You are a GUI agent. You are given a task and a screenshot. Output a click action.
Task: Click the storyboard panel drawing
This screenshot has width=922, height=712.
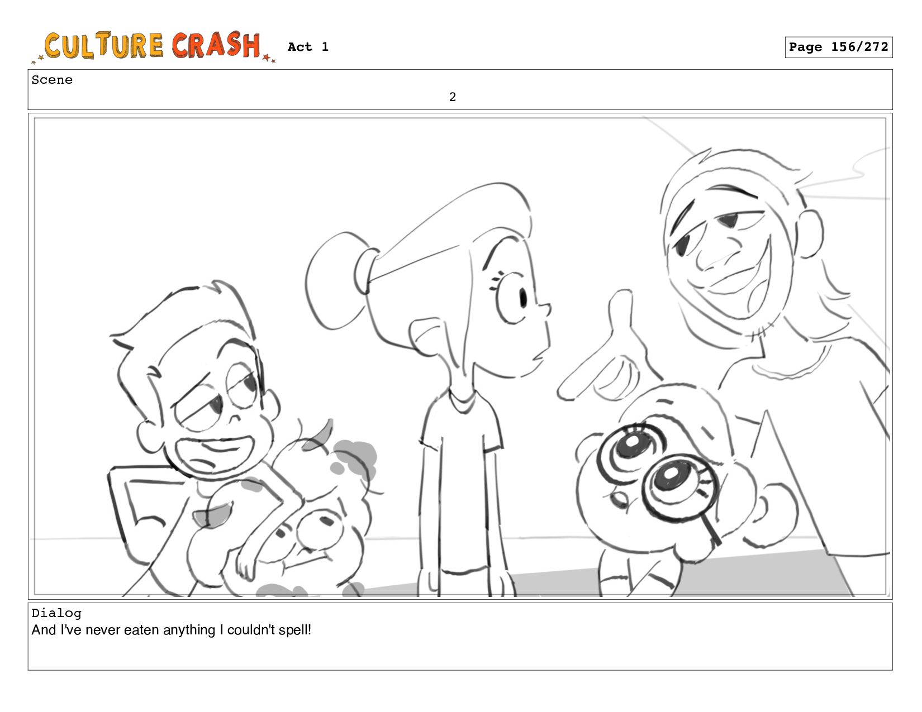point(460,356)
